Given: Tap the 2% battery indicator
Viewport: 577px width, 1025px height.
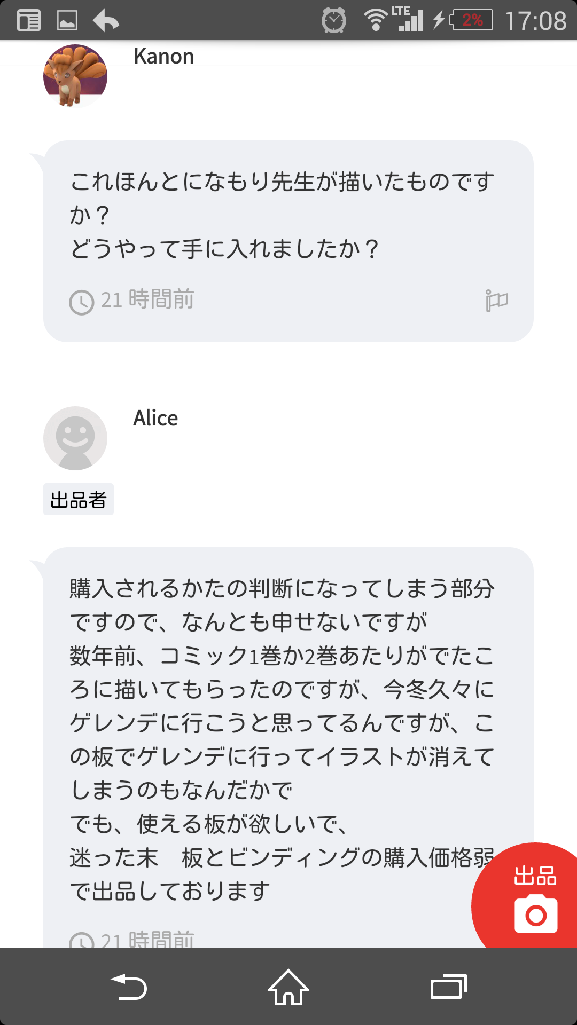Looking at the screenshot, I should 471,21.
